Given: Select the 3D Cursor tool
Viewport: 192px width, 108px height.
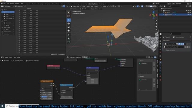Looking at the screenshot, I should click(69, 16).
